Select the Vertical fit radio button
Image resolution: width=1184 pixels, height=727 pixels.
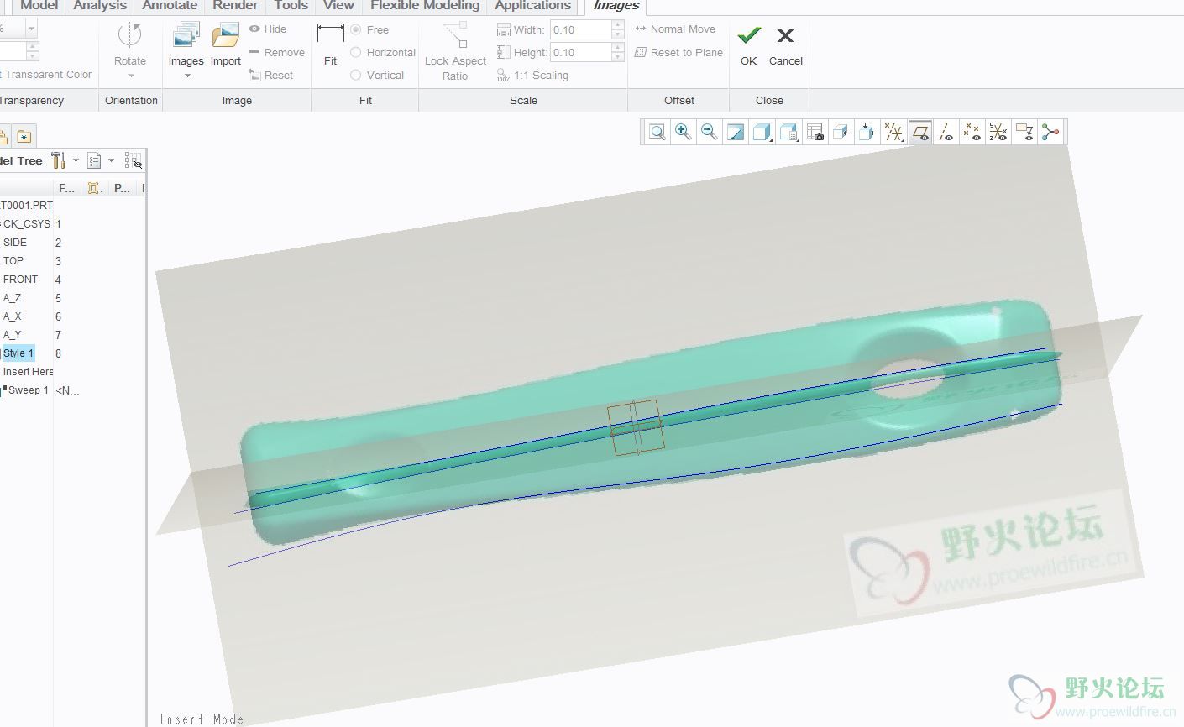(x=356, y=75)
